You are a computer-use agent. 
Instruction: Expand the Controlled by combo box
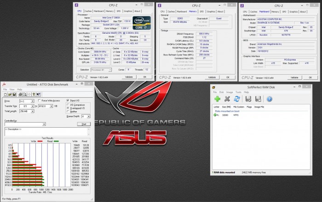coord(44,124)
